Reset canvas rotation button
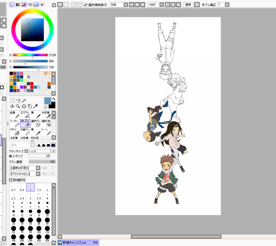Screen dimensions: 276x246 pyautogui.click(x=178, y=5)
